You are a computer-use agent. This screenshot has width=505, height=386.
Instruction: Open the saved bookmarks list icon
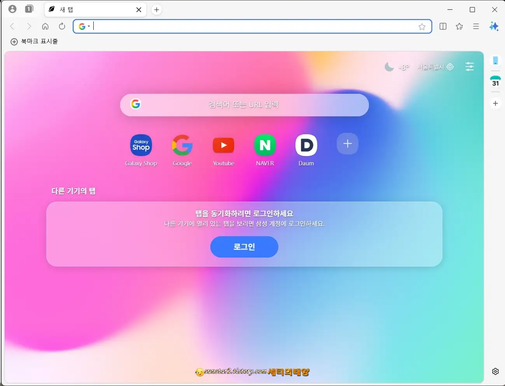tap(460, 26)
